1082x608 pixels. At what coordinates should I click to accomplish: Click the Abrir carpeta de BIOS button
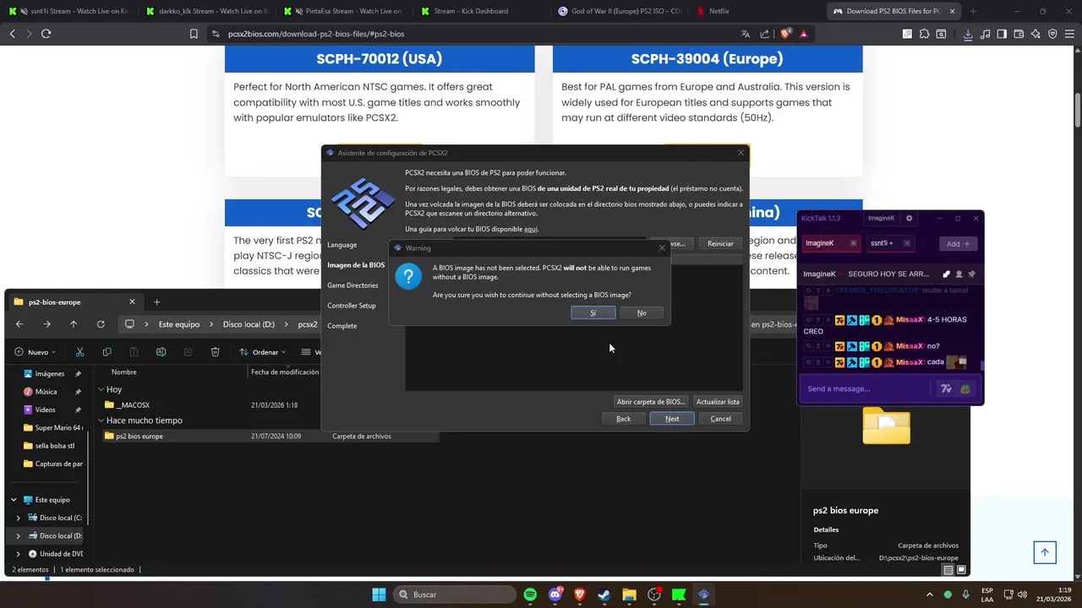click(651, 402)
